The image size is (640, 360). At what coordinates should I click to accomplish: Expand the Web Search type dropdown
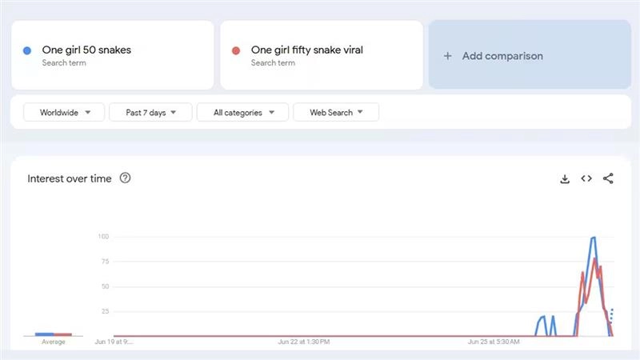pyautogui.click(x=336, y=113)
